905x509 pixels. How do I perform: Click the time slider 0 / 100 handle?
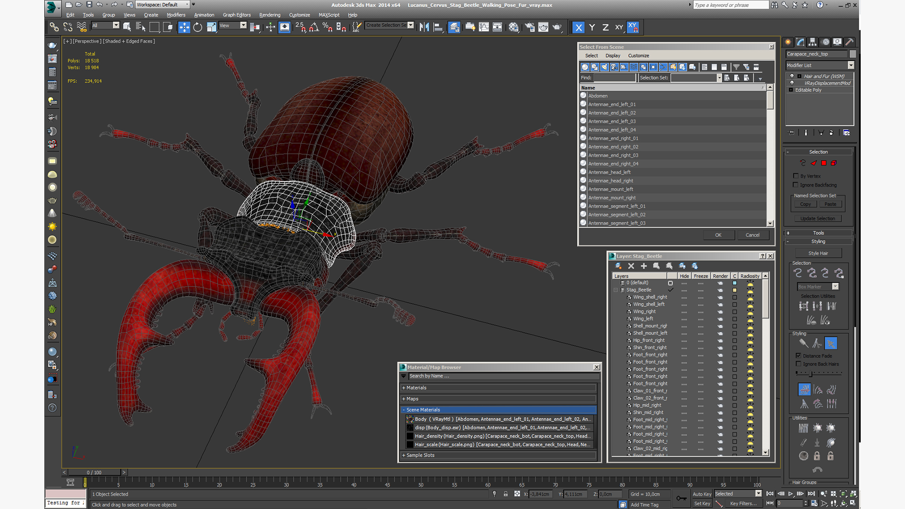click(94, 472)
